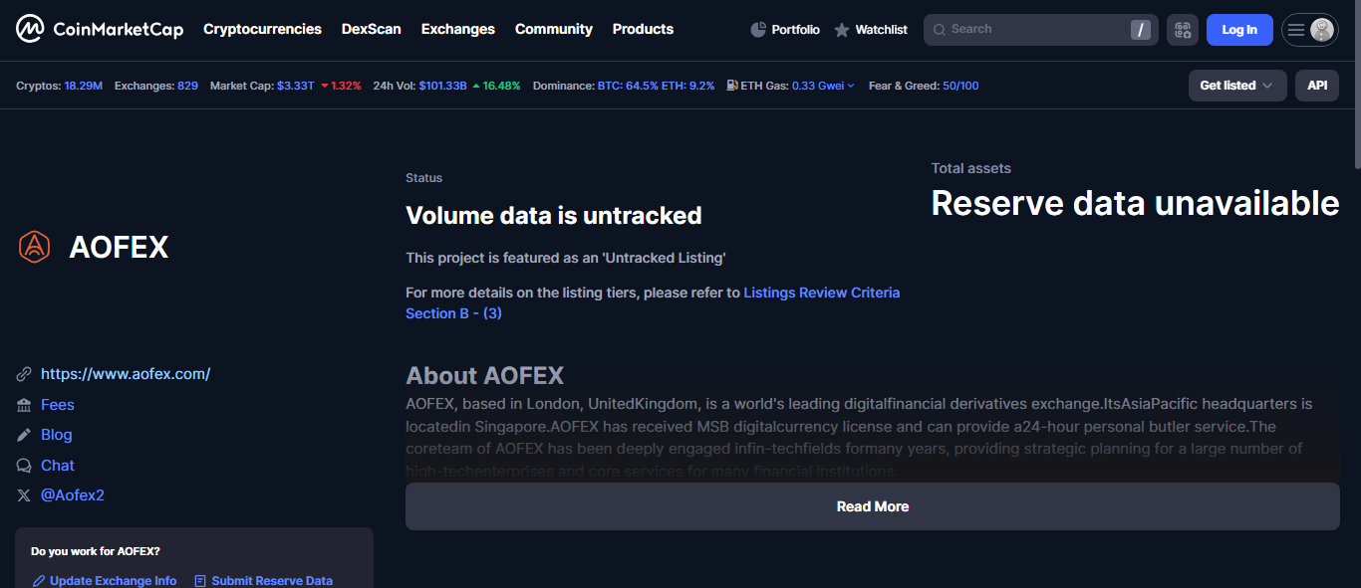Viewport: 1361px width, 588px height.
Task: Expand the Get listed dropdown
Action: [1237, 86]
